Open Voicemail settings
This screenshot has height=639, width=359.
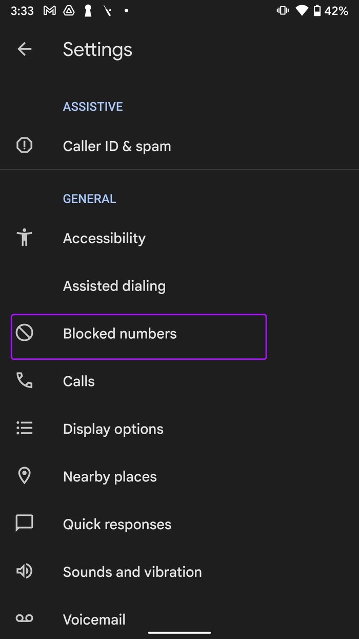point(94,619)
